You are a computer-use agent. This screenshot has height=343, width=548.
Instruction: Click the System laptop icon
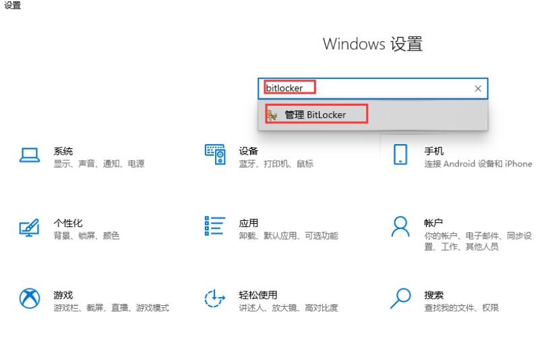pos(30,155)
